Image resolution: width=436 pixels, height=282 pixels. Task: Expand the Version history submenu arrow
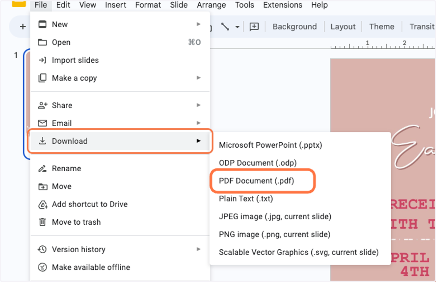coord(198,249)
